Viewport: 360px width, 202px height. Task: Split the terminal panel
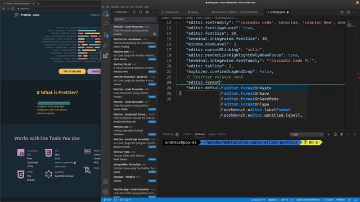point(335,135)
